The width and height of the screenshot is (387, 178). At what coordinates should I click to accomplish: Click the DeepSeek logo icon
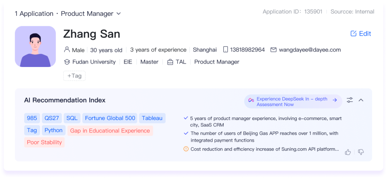pos(251,100)
